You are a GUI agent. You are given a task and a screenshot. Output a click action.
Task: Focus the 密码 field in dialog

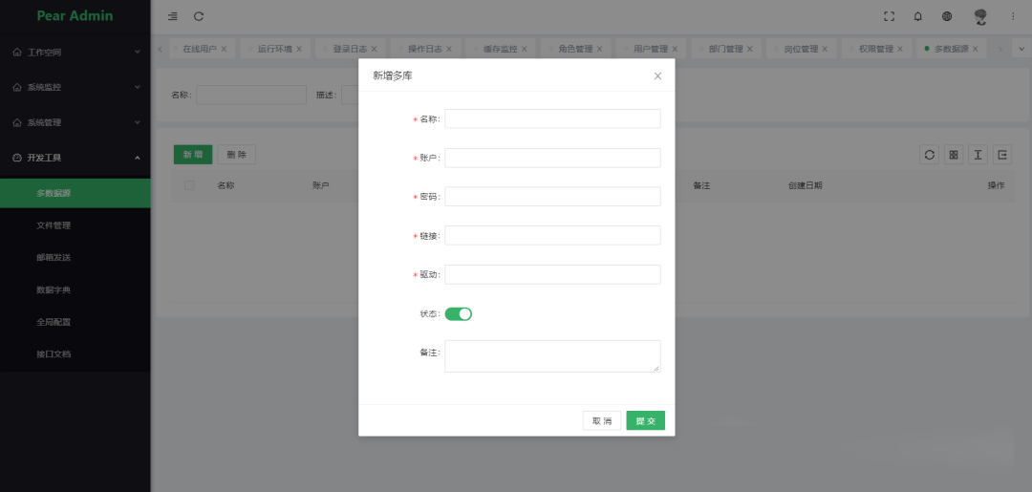553,197
